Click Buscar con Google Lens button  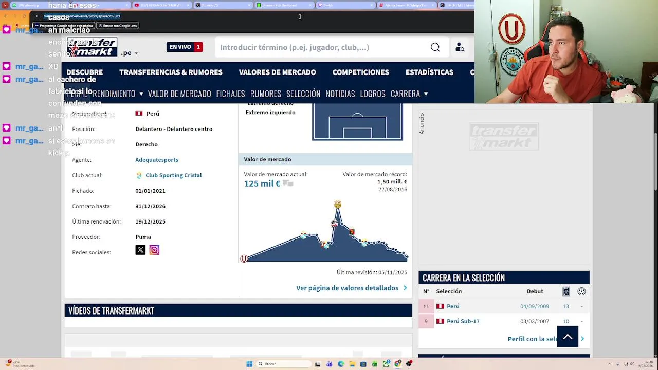click(118, 26)
